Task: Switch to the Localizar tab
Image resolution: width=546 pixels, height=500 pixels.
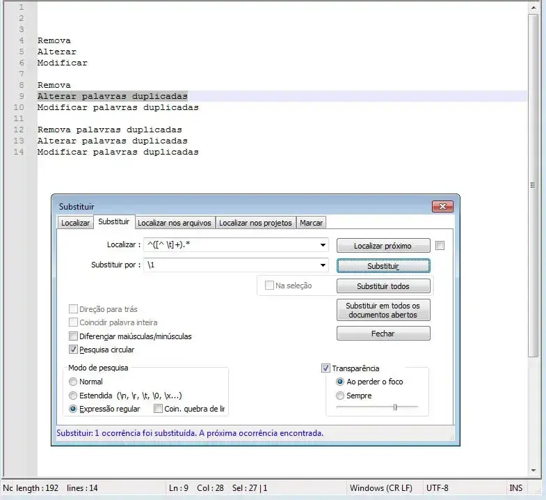Action: point(75,223)
